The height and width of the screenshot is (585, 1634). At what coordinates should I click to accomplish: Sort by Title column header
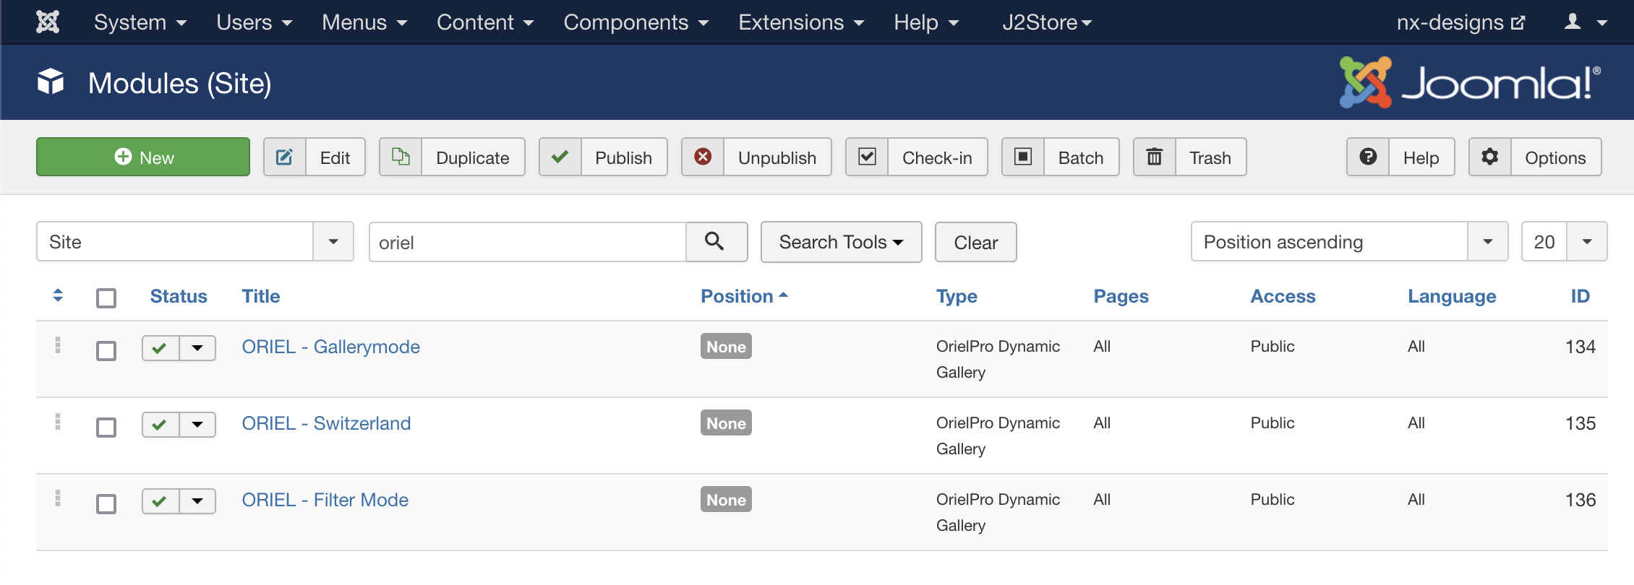pos(261,296)
